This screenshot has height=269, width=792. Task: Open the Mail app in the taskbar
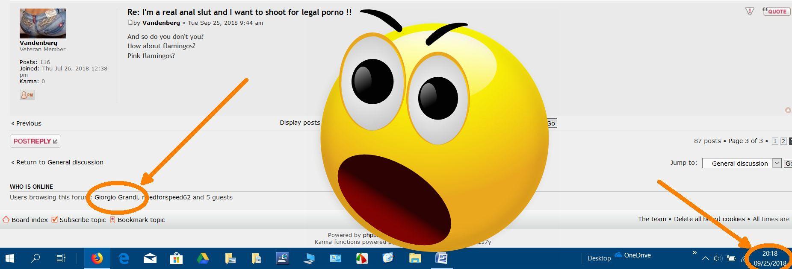pyautogui.click(x=150, y=258)
